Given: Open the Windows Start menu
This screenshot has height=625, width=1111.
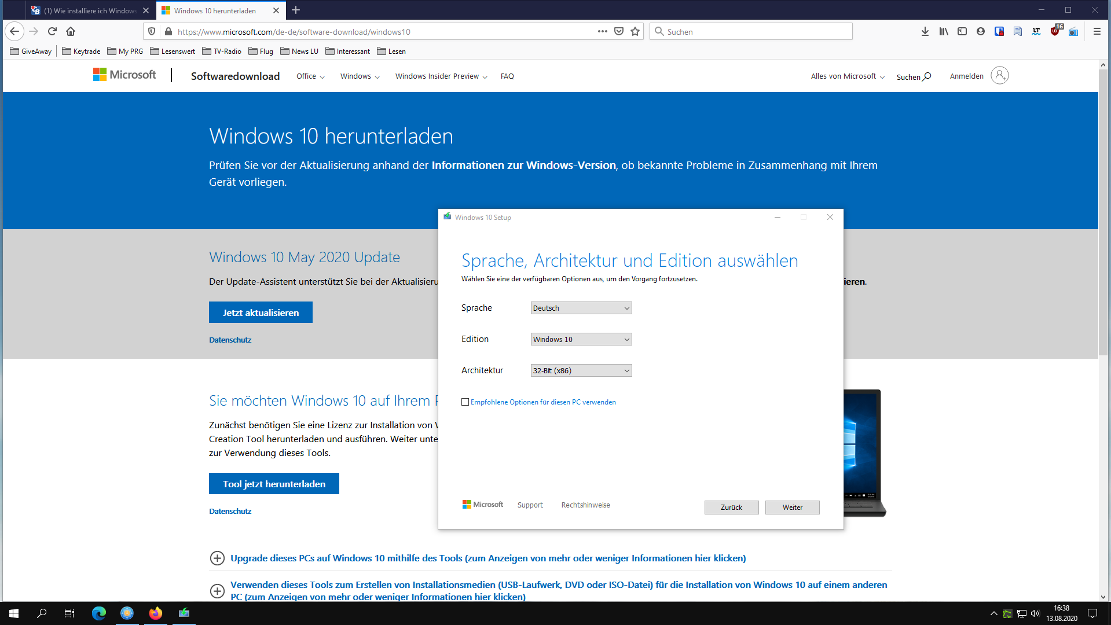Looking at the screenshot, I should tap(14, 613).
